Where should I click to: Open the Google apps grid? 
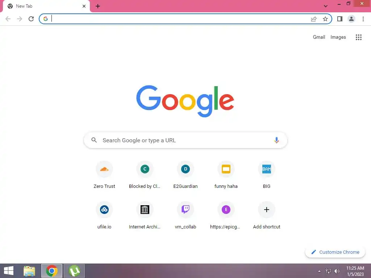[x=358, y=37]
